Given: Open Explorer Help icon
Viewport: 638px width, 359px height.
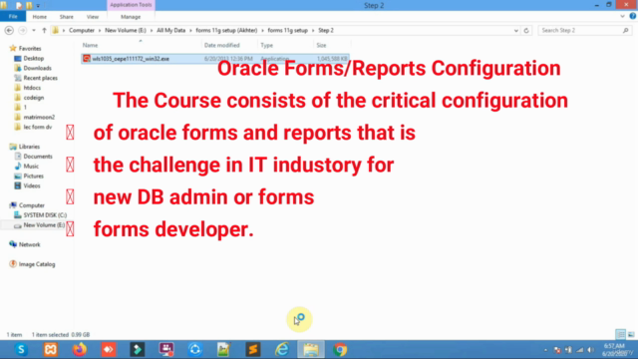Looking at the screenshot, I should pos(633,16).
